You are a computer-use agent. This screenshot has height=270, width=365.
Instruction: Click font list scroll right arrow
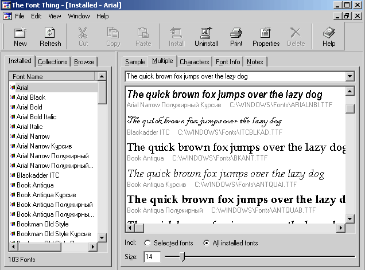coord(93,246)
